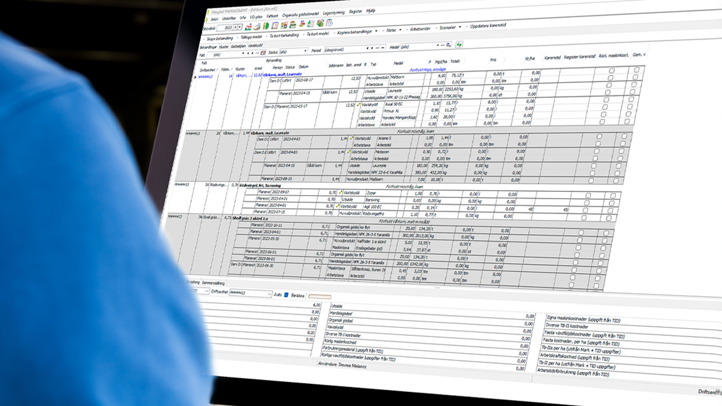Check Gem. v box in first row
The image size is (722, 406).
click(636, 69)
